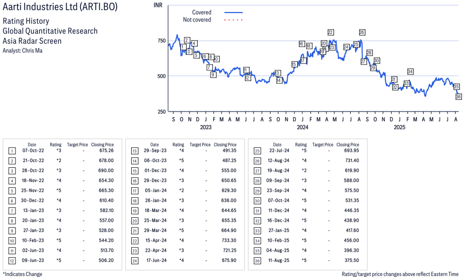Click chart marker 30 on the chart
The height and width of the screenshot is (277, 464).
pos(377,61)
